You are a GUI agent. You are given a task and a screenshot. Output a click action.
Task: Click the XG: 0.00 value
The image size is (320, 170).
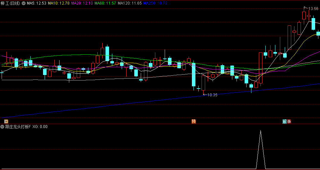click(40, 127)
